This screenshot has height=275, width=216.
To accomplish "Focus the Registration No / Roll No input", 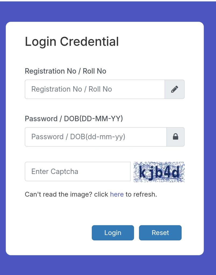I will pos(95,89).
